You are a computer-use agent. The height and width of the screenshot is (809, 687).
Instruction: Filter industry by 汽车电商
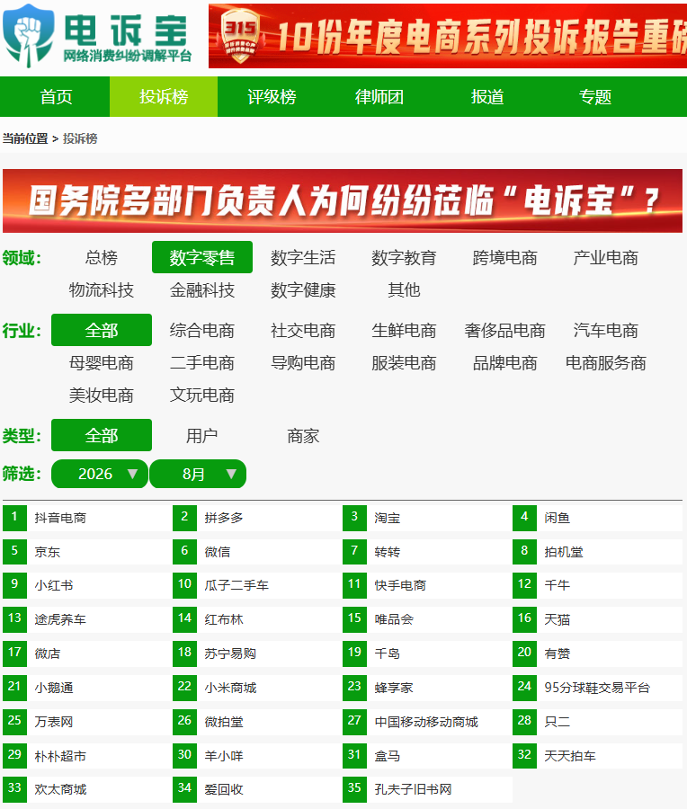point(605,330)
